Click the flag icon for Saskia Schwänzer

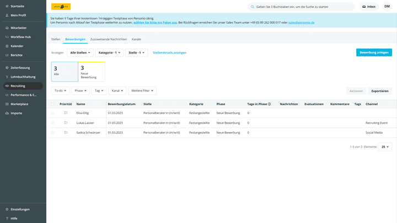66,133
